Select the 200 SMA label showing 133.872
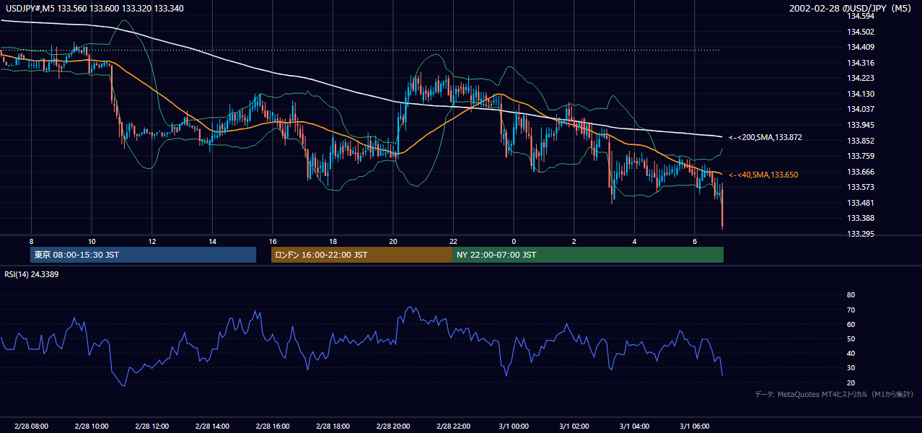The width and height of the screenshot is (922, 433). pos(765,137)
